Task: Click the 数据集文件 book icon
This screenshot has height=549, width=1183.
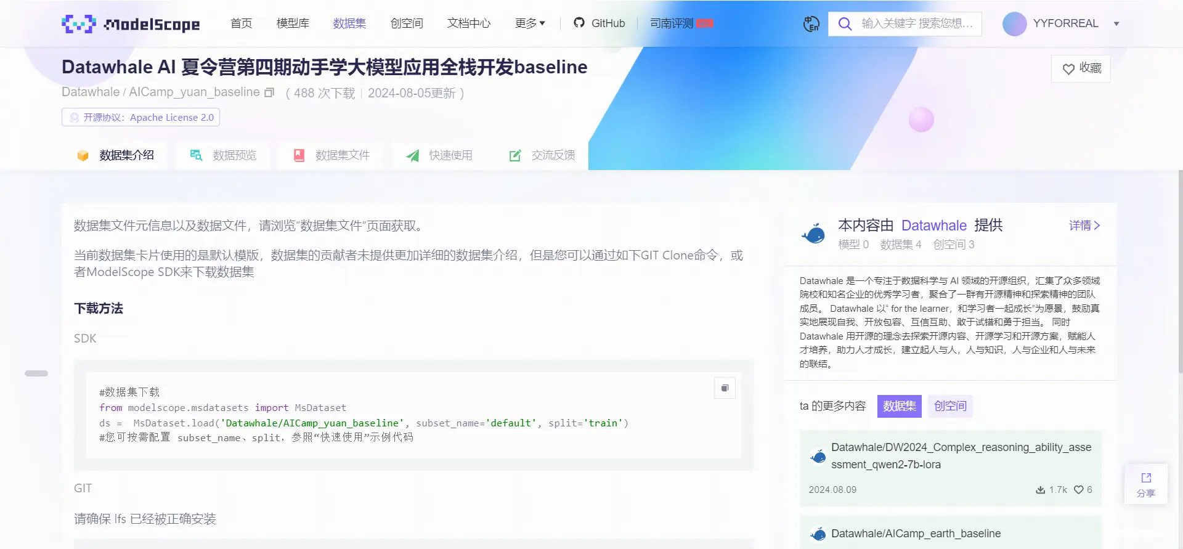Action: tap(299, 155)
